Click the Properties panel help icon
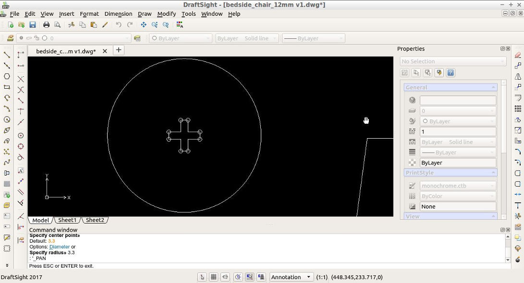 451,73
